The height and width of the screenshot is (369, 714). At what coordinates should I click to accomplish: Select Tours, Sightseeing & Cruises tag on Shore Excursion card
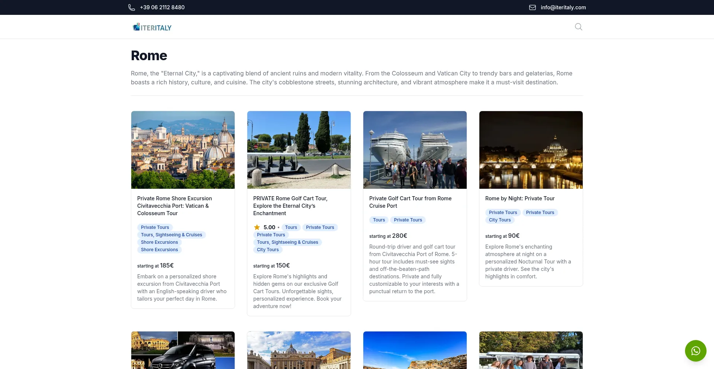tap(171, 235)
